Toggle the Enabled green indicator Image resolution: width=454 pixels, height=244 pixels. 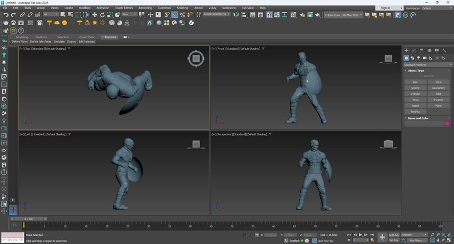(x=302, y=241)
